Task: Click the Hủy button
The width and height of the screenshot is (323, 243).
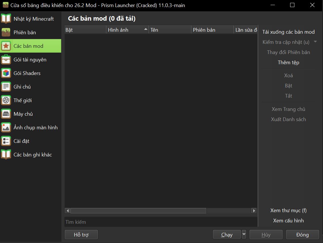Action: click(x=266, y=235)
